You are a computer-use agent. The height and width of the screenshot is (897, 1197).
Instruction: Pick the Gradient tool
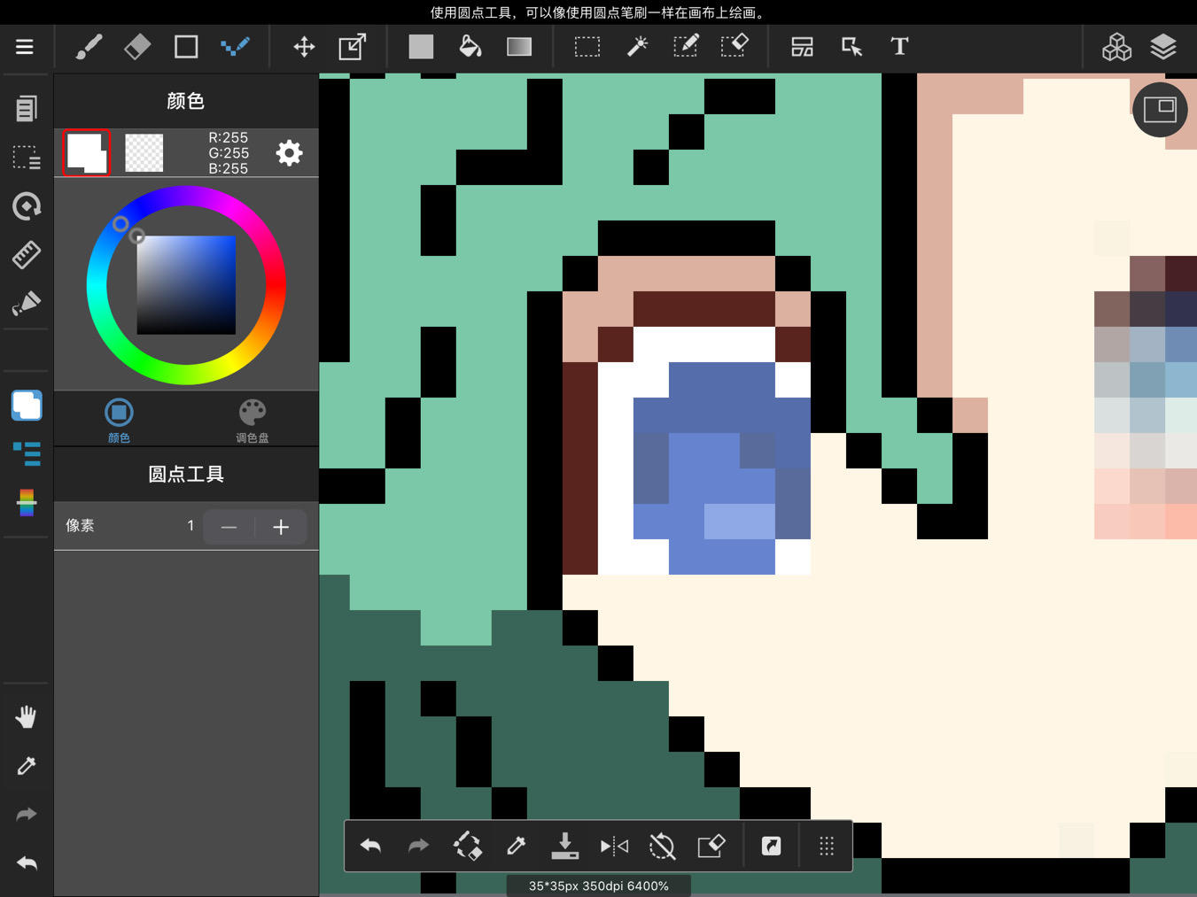click(518, 46)
